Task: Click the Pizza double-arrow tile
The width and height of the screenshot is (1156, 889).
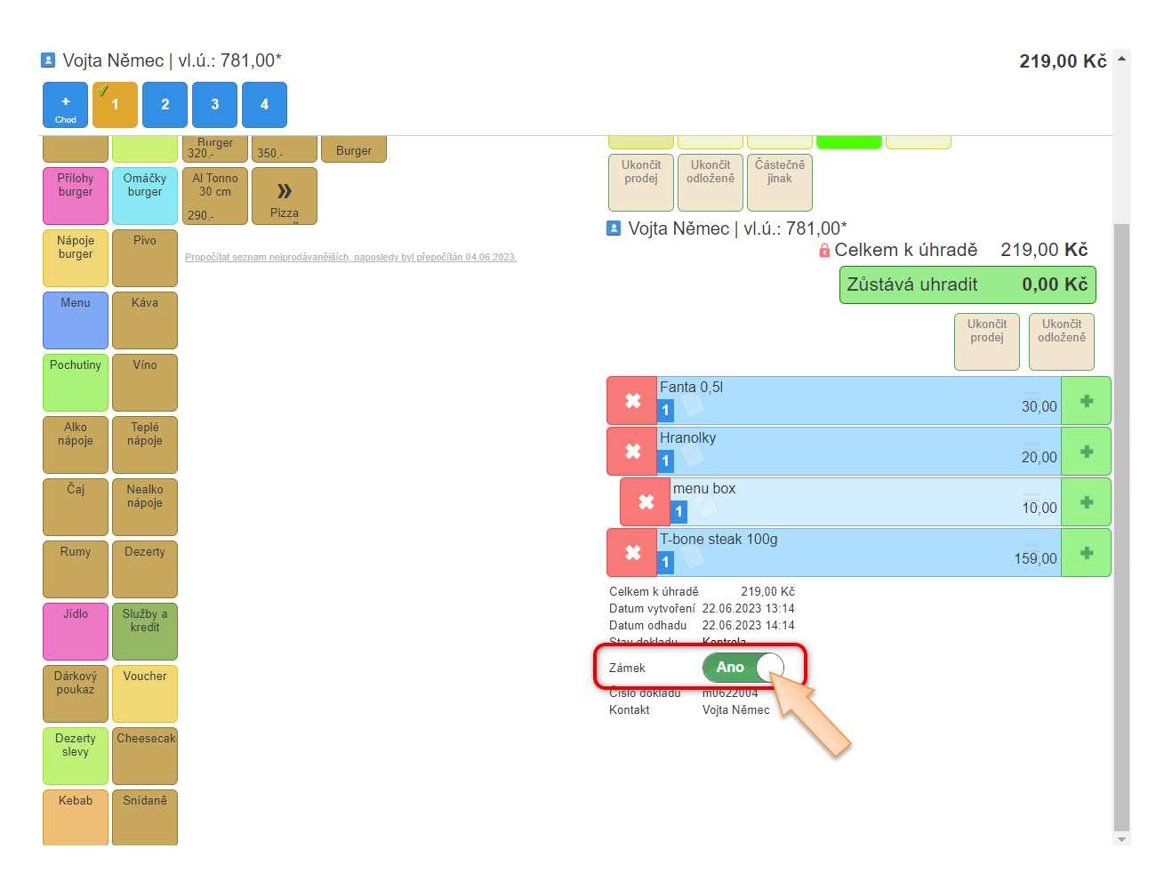Action: [285, 196]
